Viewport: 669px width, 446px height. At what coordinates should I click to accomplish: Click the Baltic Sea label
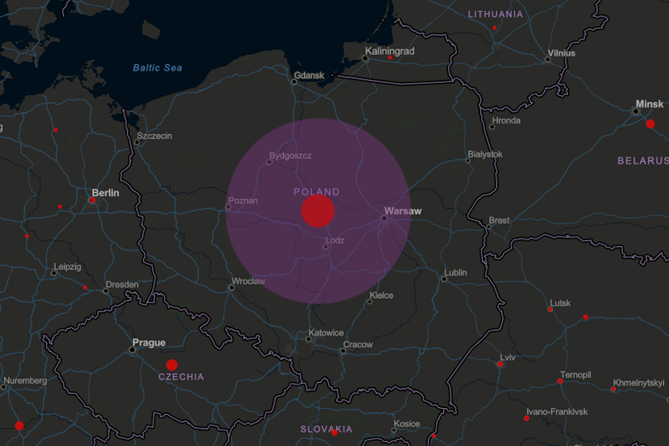(x=158, y=68)
